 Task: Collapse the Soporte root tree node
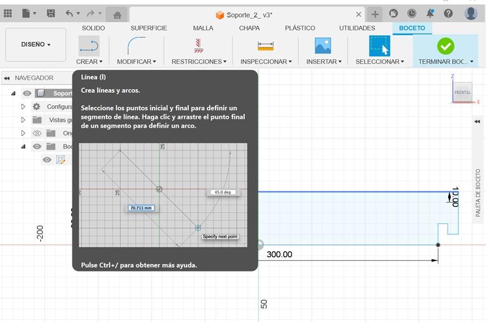coord(13,93)
